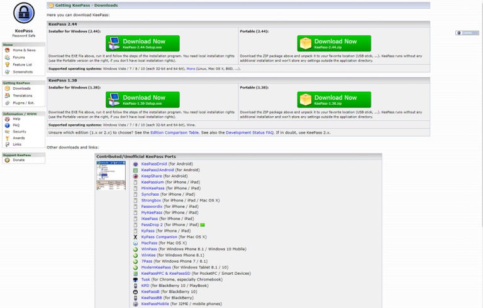Open the Strongbox link
This screenshot has height=308, width=483.
point(151,200)
